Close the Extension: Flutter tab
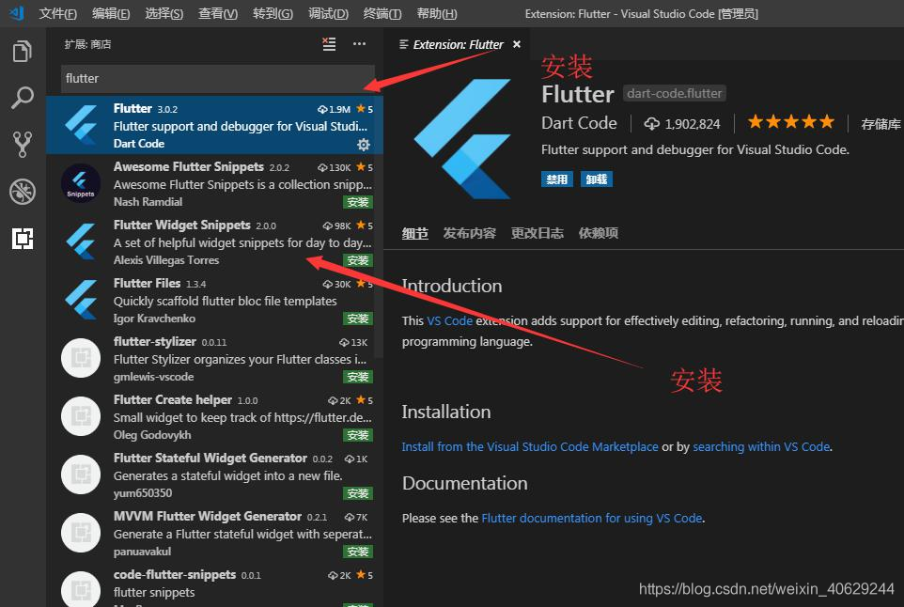Image resolution: width=904 pixels, height=607 pixels. pyautogui.click(x=517, y=44)
